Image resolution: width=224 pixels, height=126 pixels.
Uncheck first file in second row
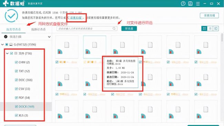point(57,94)
